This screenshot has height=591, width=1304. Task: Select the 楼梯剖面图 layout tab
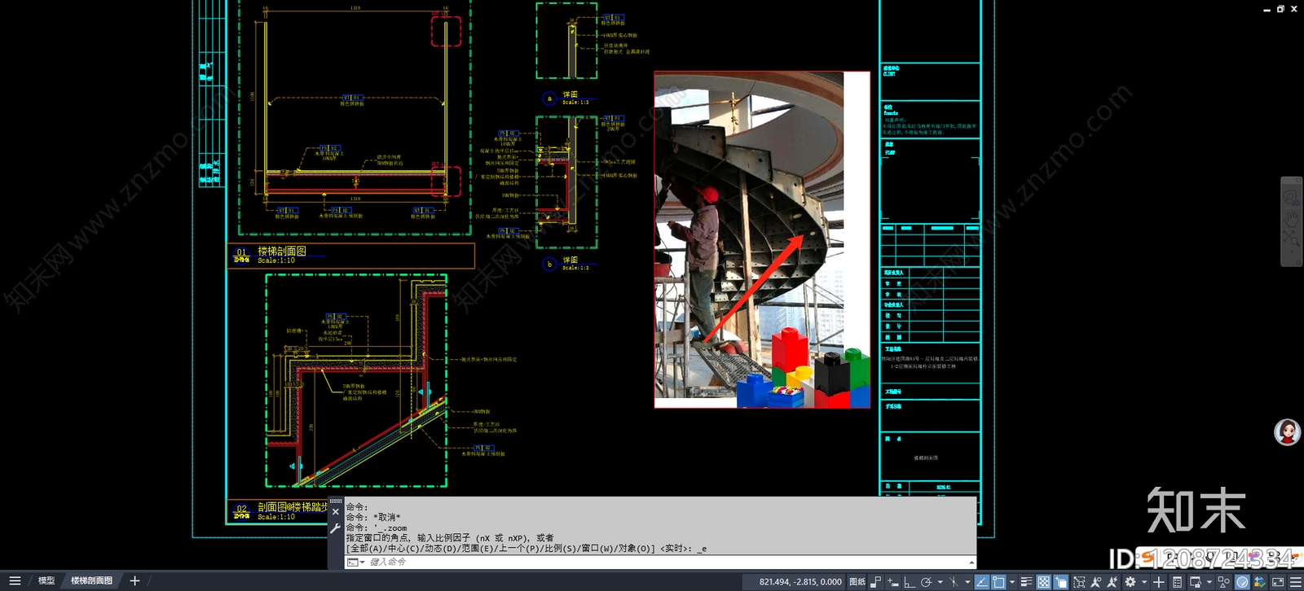point(91,581)
